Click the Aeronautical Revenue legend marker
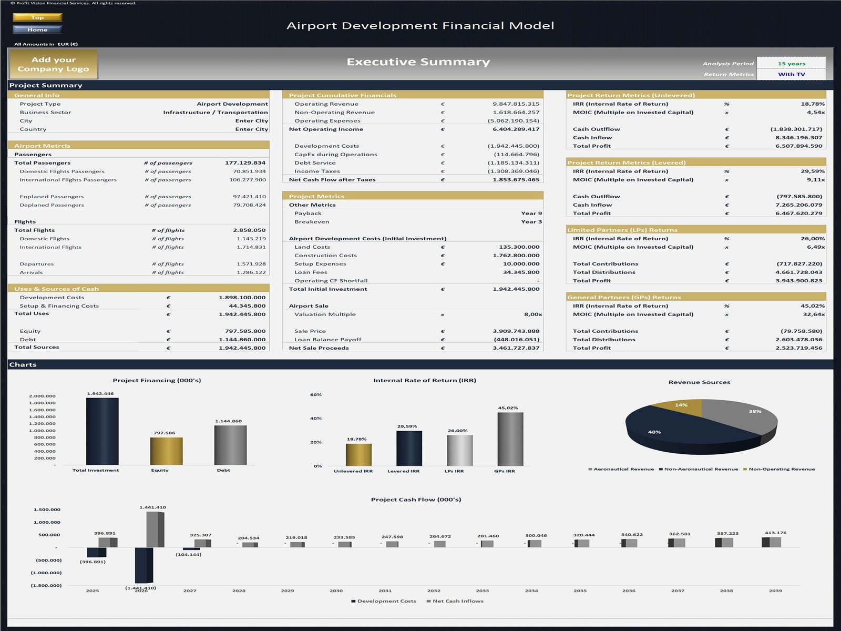This screenshot has height=631, width=841. [590, 469]
